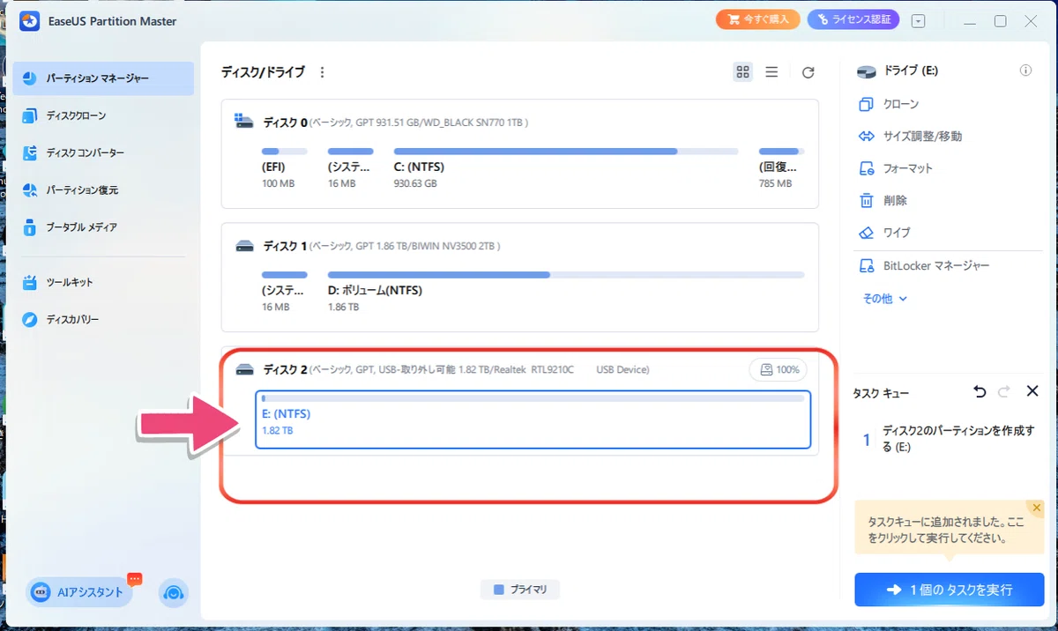Click the License Activation button
The width and height of the screenshot is (1058, 631).
click(x=853, y=19)
